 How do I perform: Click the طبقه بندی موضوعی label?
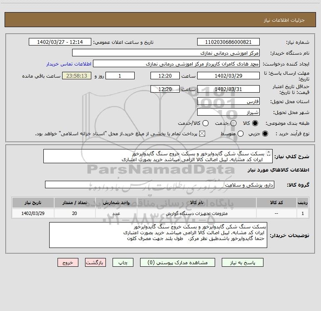287,123
